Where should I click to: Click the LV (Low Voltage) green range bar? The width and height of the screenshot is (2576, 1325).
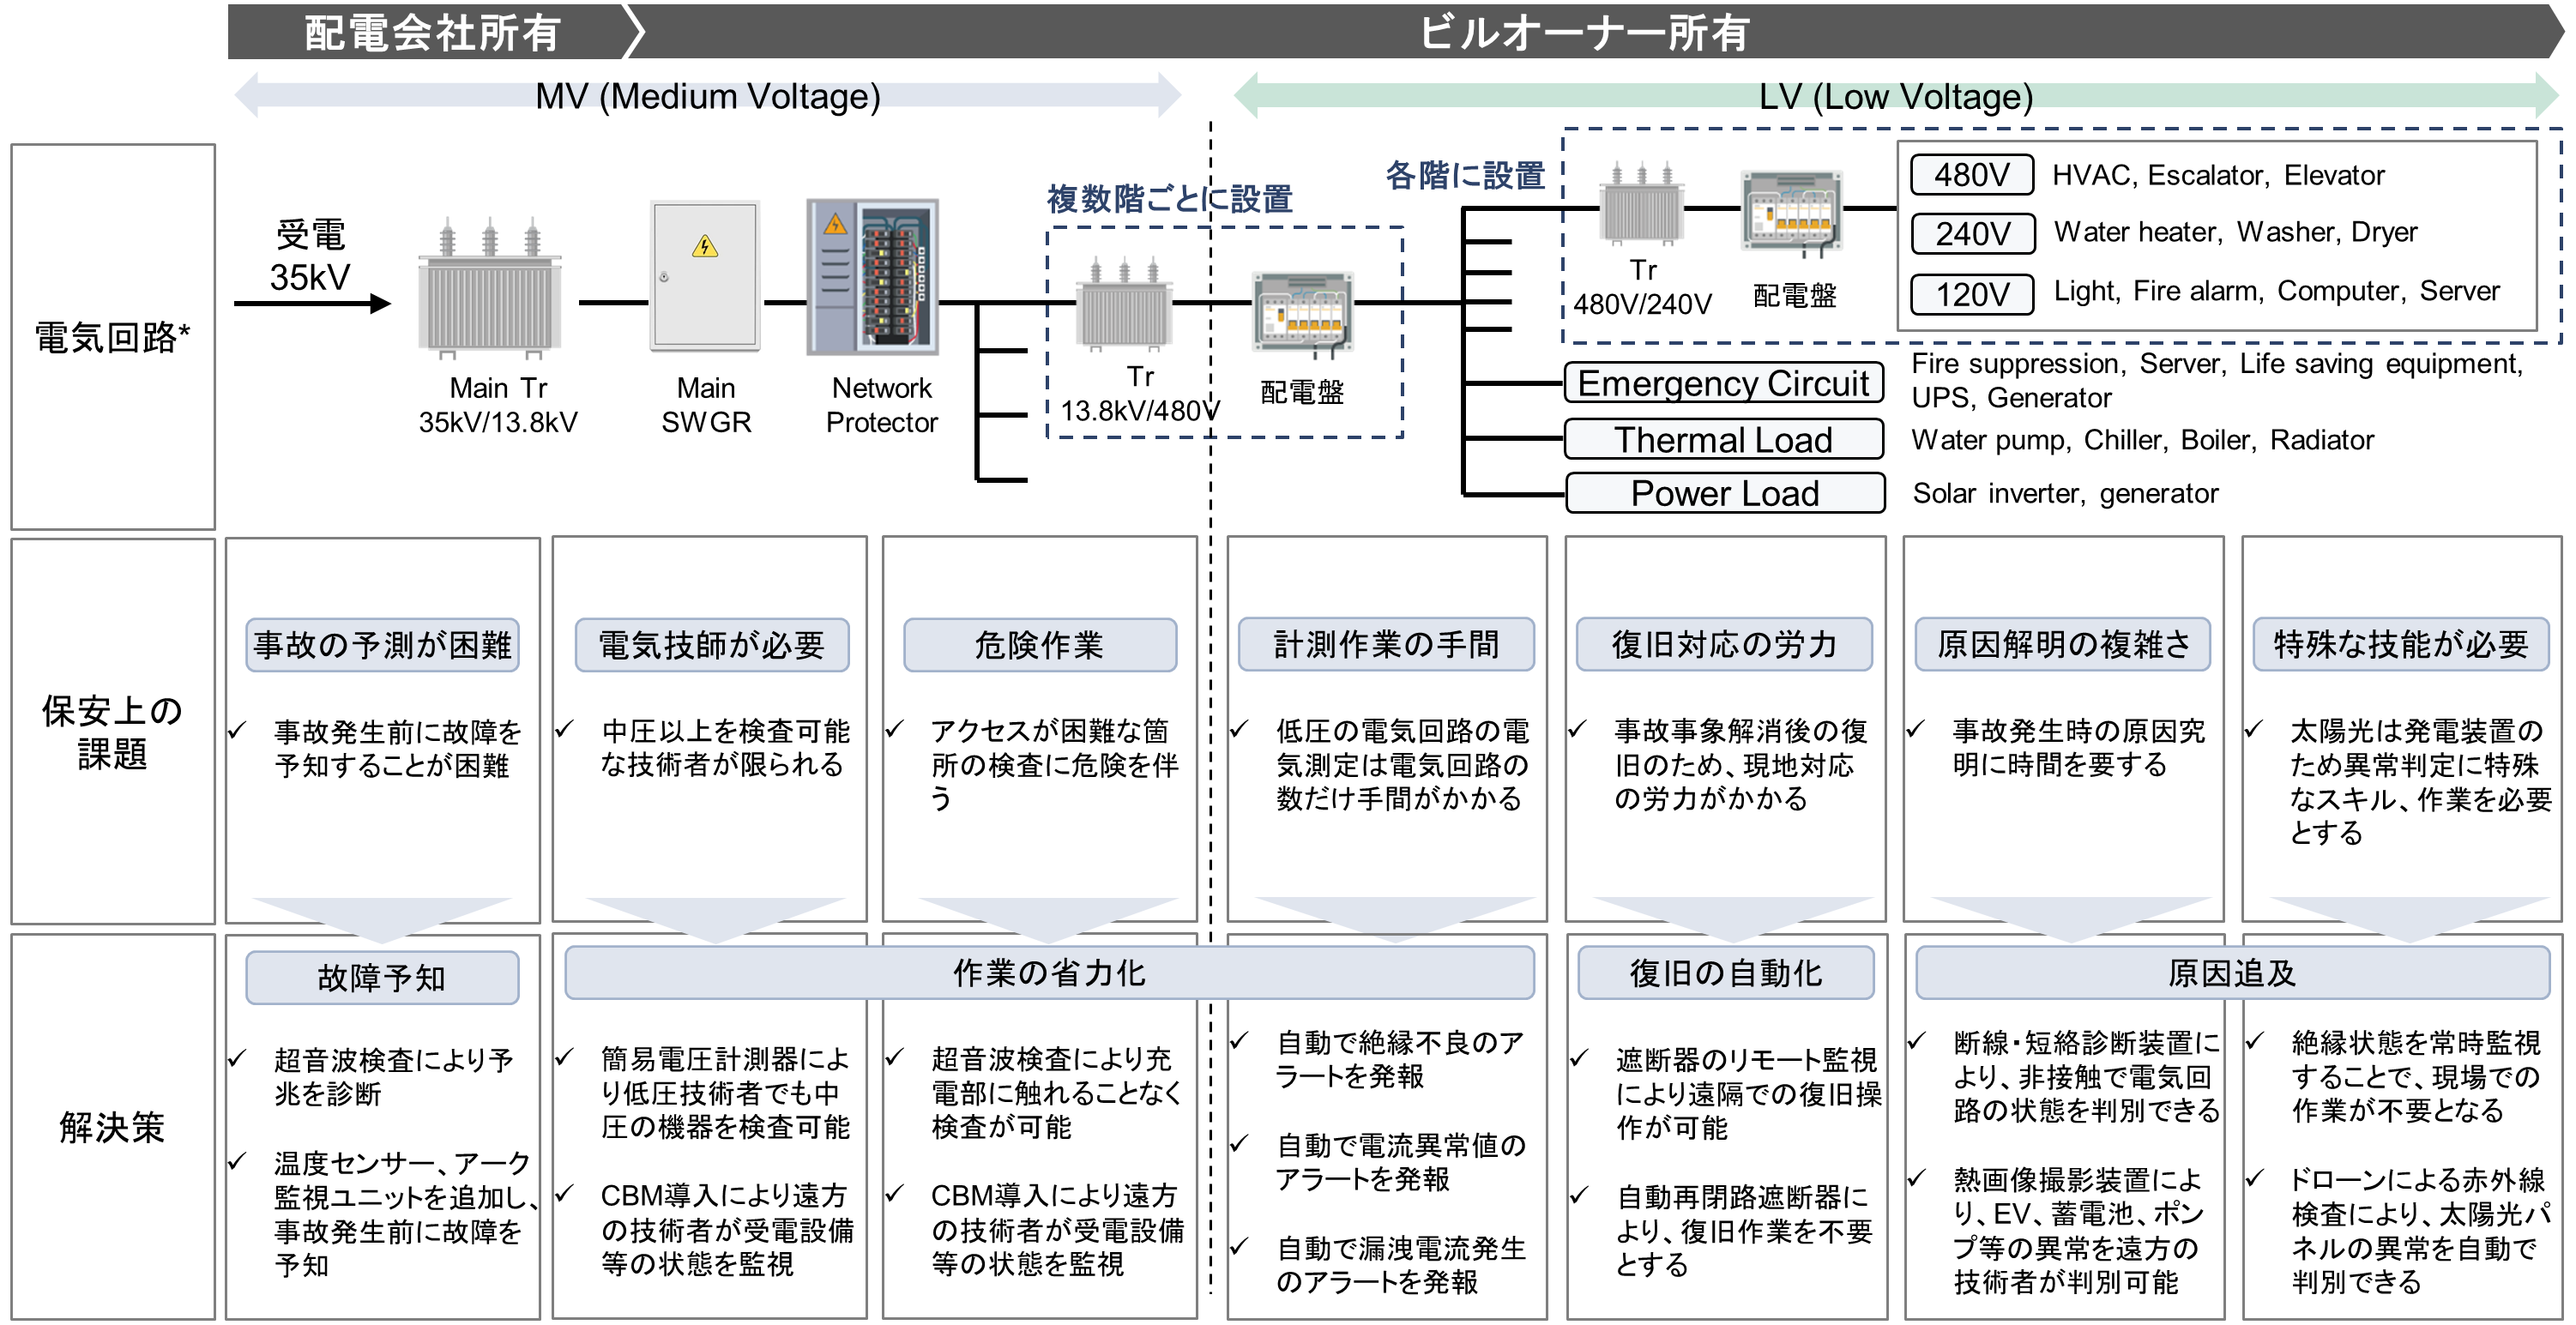tap(1896, 96)
